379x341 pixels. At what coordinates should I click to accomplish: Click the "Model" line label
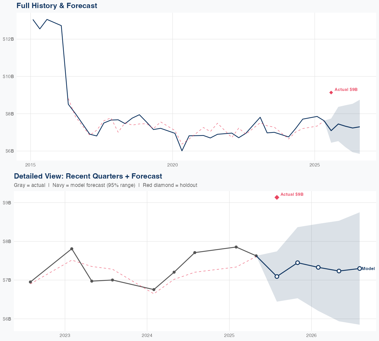pyautogui.click(x=368, y=269)
